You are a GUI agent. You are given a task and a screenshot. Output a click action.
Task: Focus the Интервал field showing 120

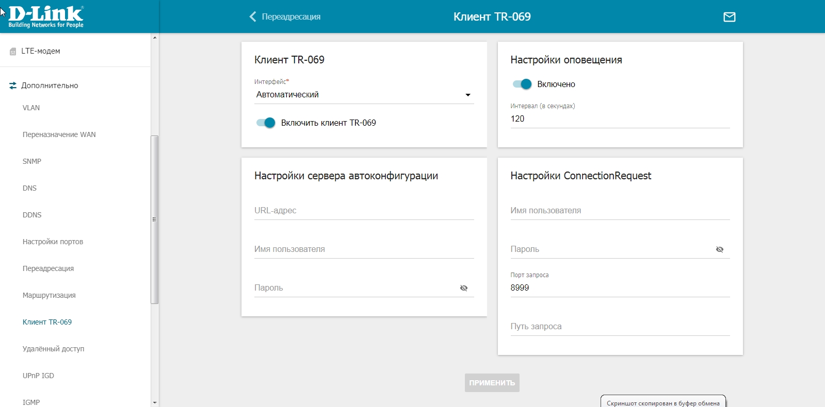[619, 119]
